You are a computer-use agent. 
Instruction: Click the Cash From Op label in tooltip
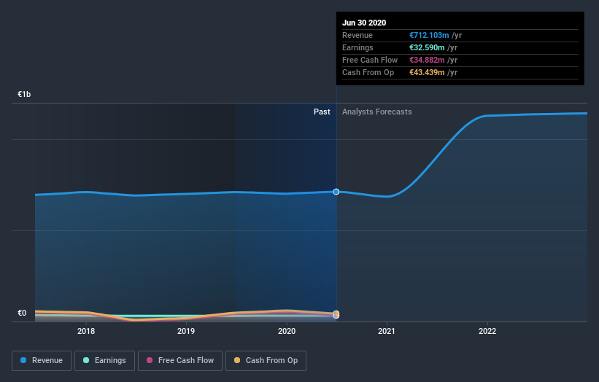[368, 72]
